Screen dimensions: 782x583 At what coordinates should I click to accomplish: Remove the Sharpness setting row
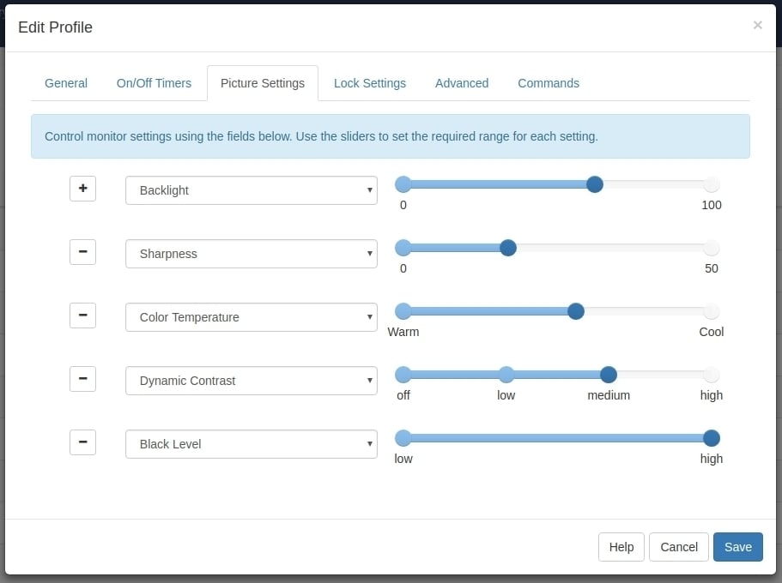pos(82,251)
